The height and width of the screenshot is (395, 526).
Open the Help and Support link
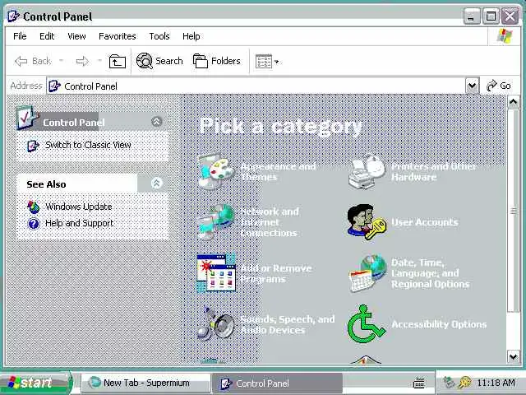79,223
